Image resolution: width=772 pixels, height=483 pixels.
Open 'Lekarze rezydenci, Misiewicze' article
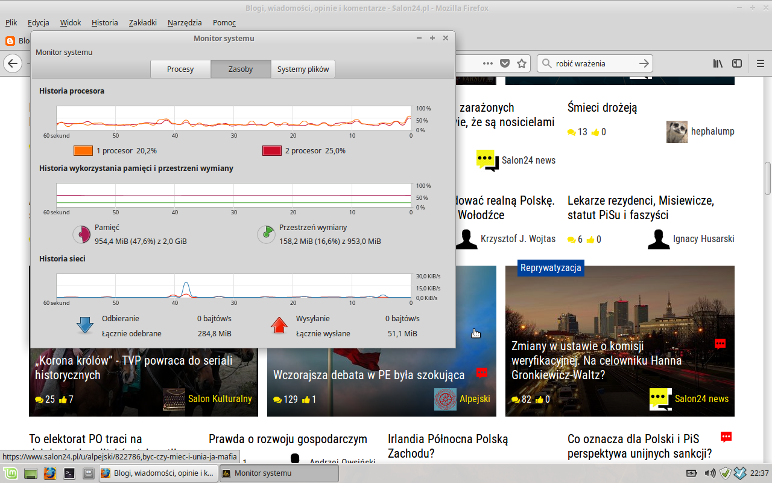click(x=641, y=208)
